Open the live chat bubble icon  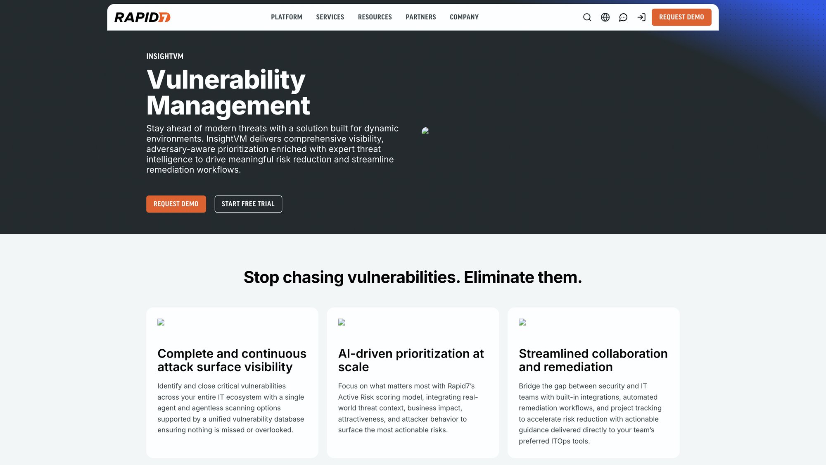pos(623,17)
